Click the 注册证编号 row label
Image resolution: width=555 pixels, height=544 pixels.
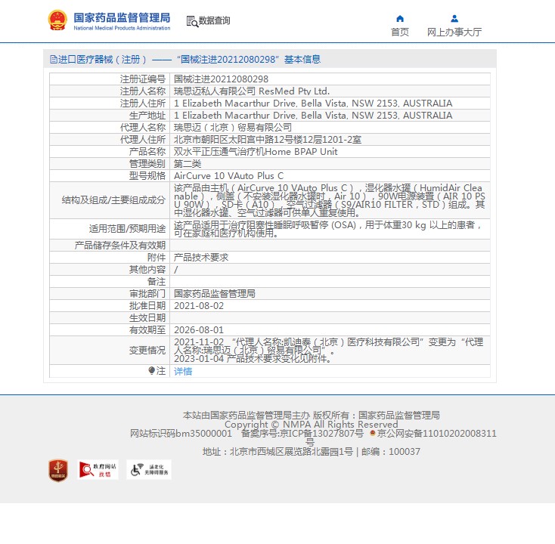(x=143, y=79)
